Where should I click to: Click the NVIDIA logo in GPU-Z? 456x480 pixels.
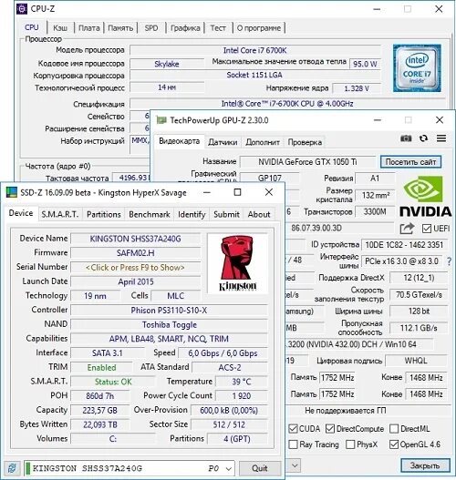coord(426,197)
